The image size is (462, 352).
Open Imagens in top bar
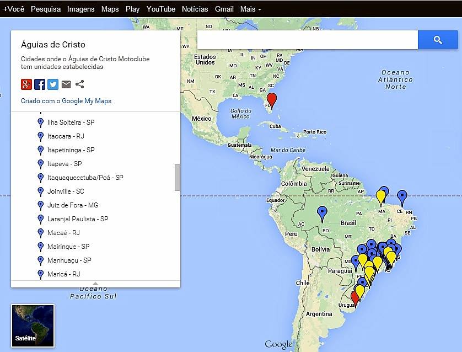tap(80, 9)
